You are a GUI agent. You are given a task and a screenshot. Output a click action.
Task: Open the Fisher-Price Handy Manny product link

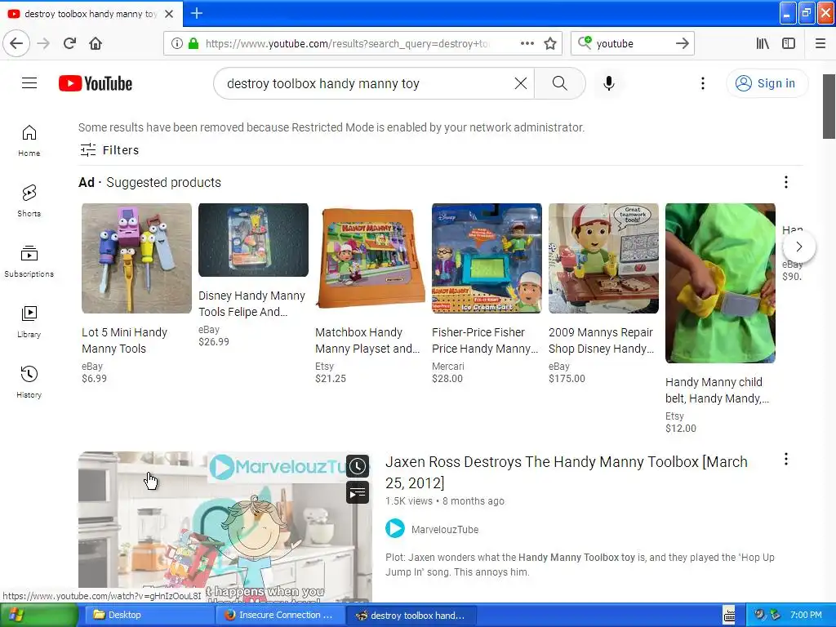tap(484, 340)
